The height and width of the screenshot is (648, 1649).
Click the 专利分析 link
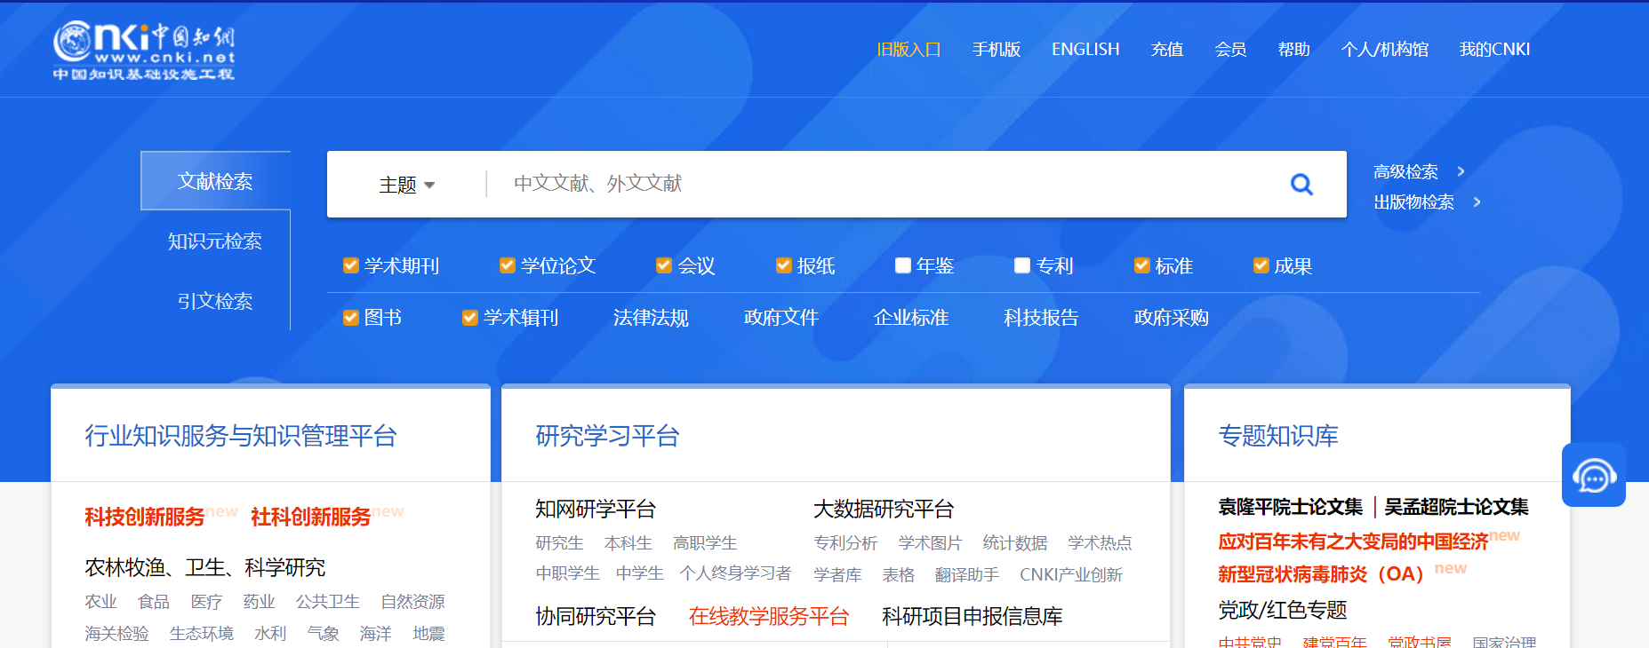pyautogui.click(x=845, y=543)
